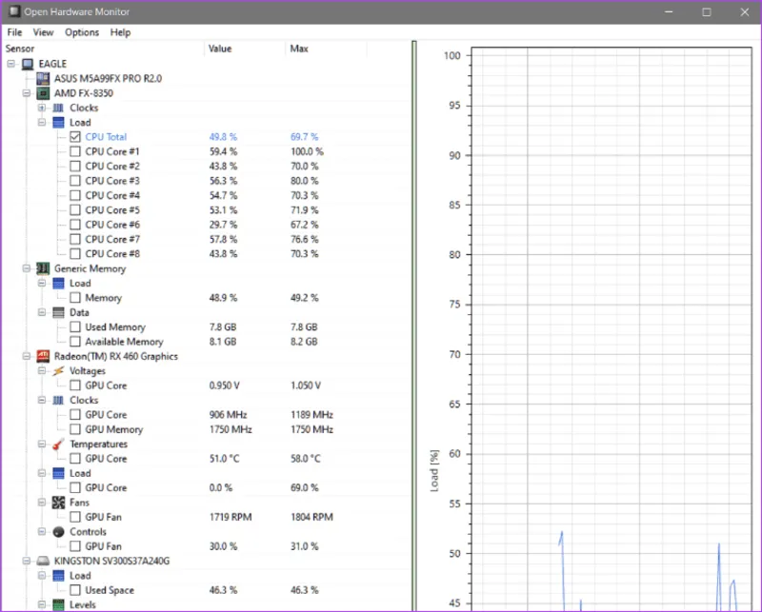Expand the CPU Clocks node

pyautogui.click(x=42, y=108)
